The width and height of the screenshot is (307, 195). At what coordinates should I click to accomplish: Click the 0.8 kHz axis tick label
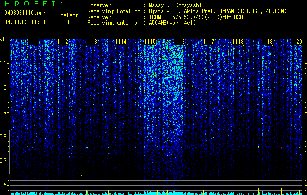click(4, 136)
